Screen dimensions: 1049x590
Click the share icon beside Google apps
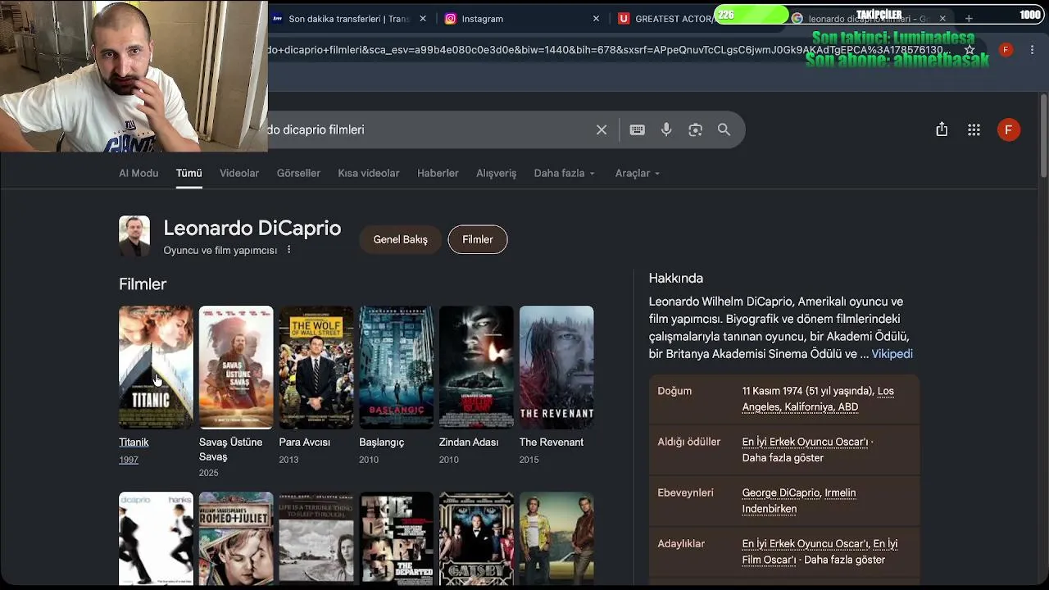(x=942, y=129)
